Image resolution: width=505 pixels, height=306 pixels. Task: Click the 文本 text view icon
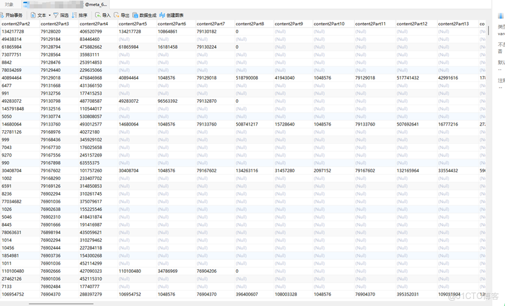(x=33, y=15)
